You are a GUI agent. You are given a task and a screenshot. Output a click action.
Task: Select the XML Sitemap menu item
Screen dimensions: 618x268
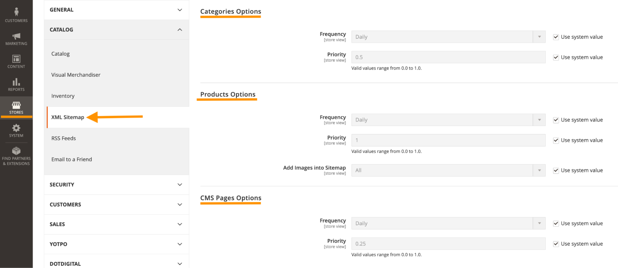(68, 117)
